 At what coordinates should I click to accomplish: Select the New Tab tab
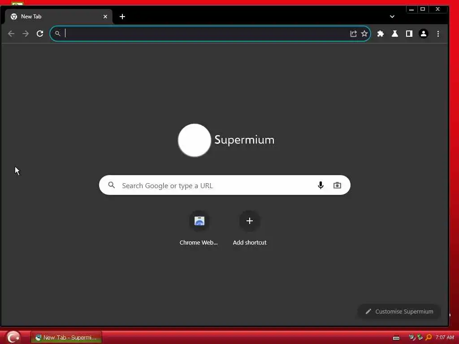coord(59,17)
